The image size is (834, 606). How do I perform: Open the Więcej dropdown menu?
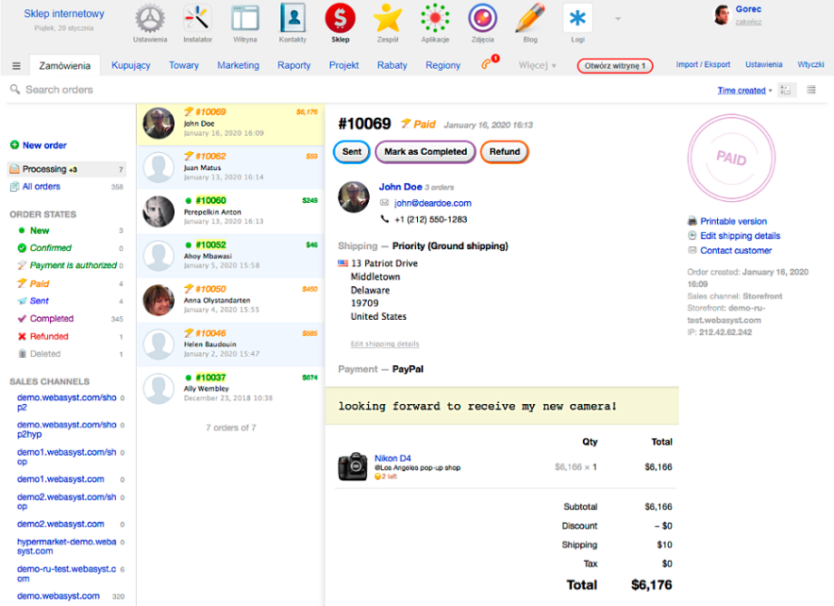point(537,66)
